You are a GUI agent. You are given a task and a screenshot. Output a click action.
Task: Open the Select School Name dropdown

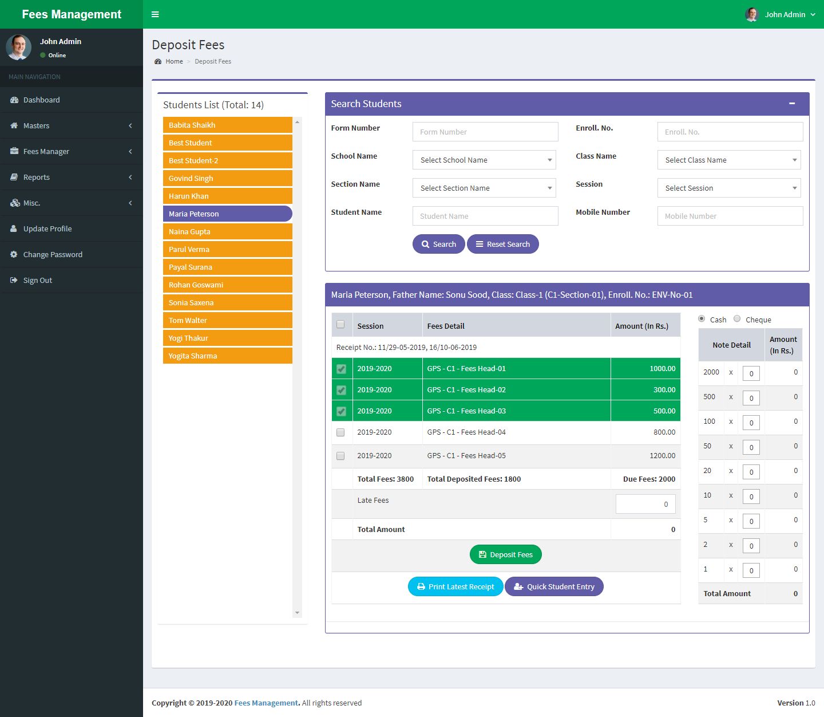484,160
